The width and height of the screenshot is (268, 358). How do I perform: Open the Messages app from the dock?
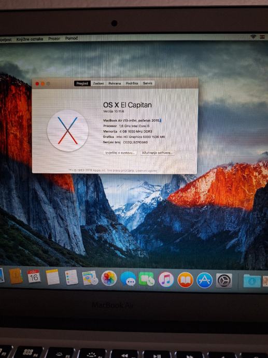click(128, 279)
